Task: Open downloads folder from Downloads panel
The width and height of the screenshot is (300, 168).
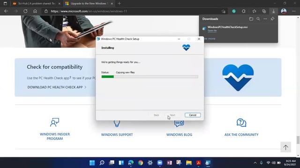Action: (x=251, y=19)
